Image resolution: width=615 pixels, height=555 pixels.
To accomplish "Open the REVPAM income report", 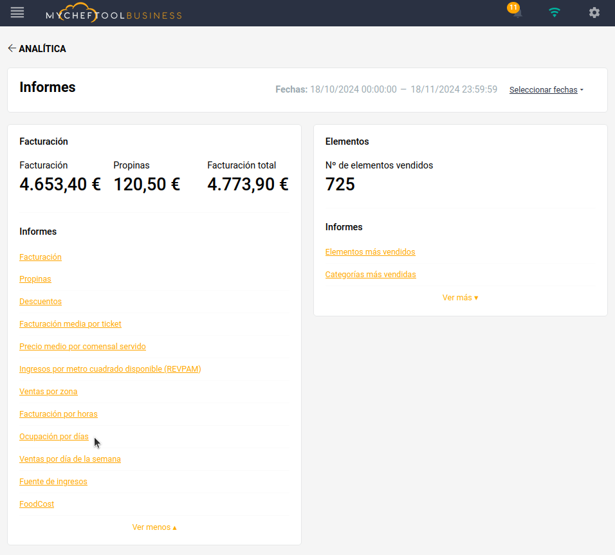I will (x=110, y=369).
